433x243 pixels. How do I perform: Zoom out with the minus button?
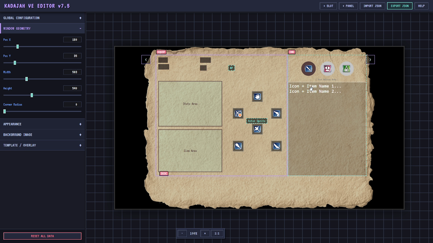[x=182, y=233]
